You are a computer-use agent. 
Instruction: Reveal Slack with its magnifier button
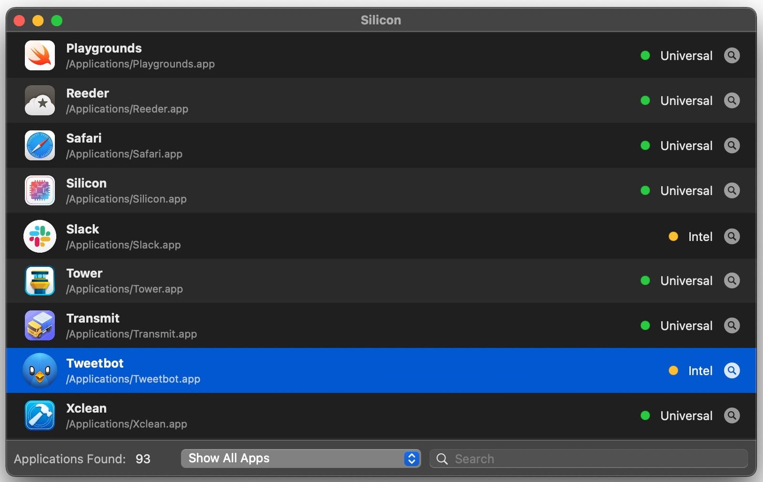point(732,236)
